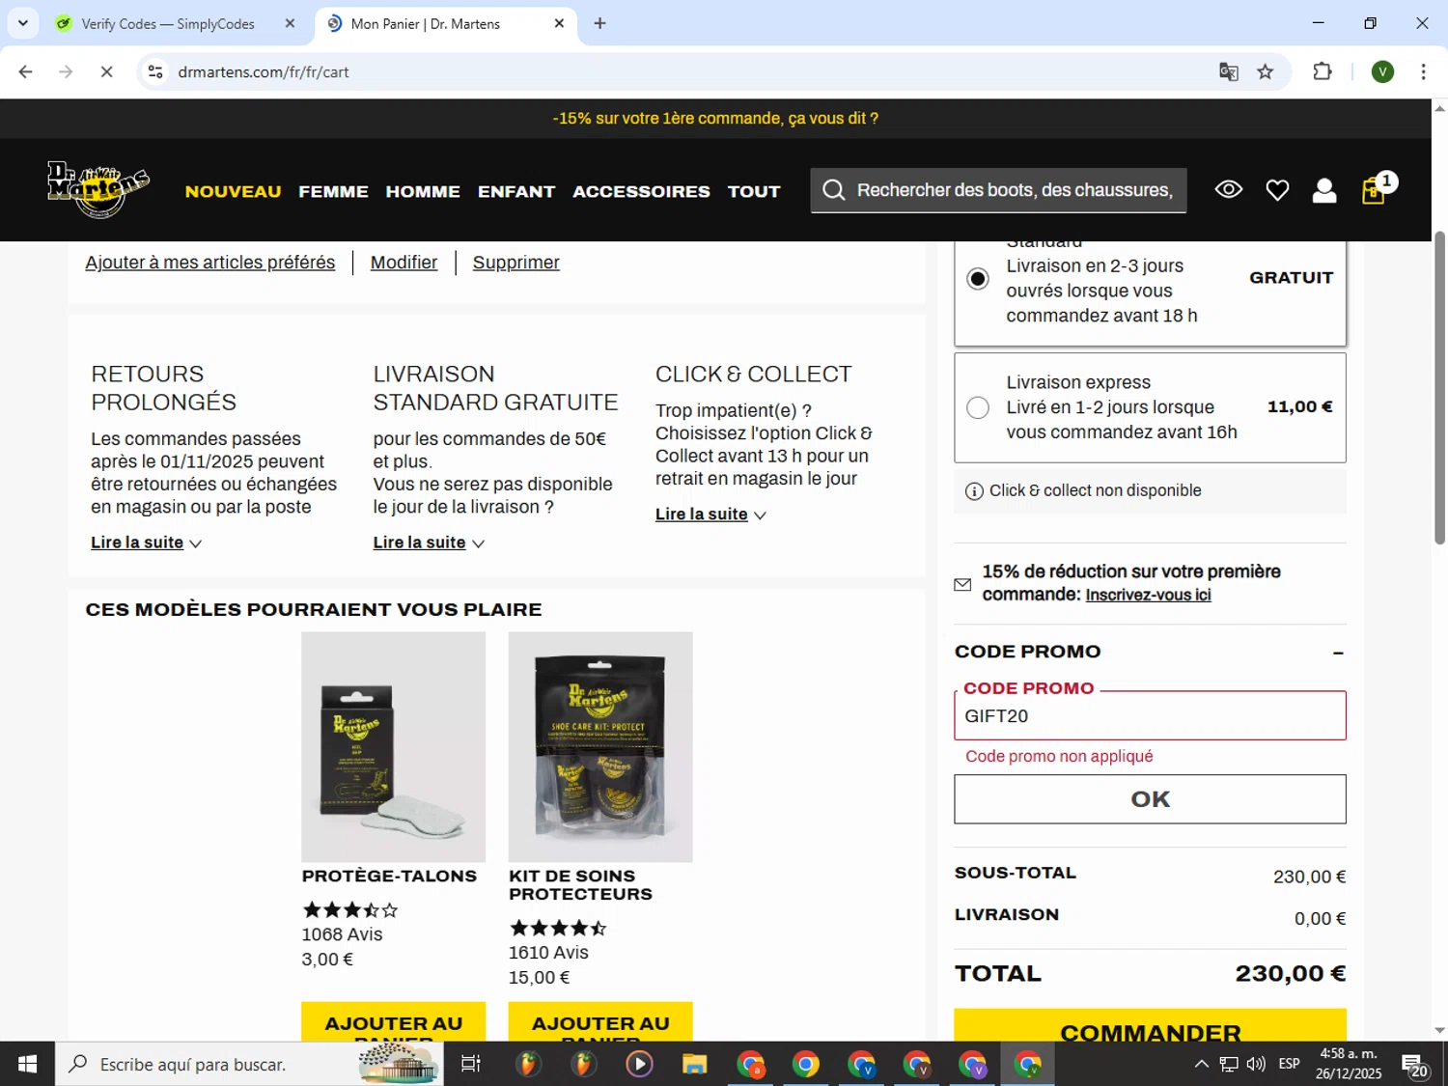Switch to the Verify Codes SimplyCodes tab
The height and width of the screenshot is (1086, 1448).
[x=168, y=23]
